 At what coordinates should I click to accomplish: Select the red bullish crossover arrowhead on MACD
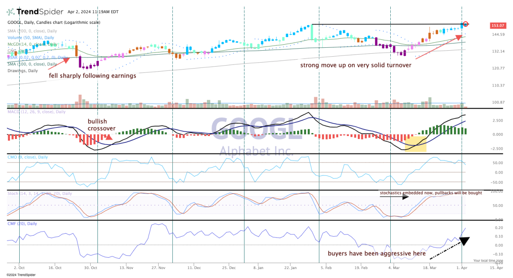point(109,136)
